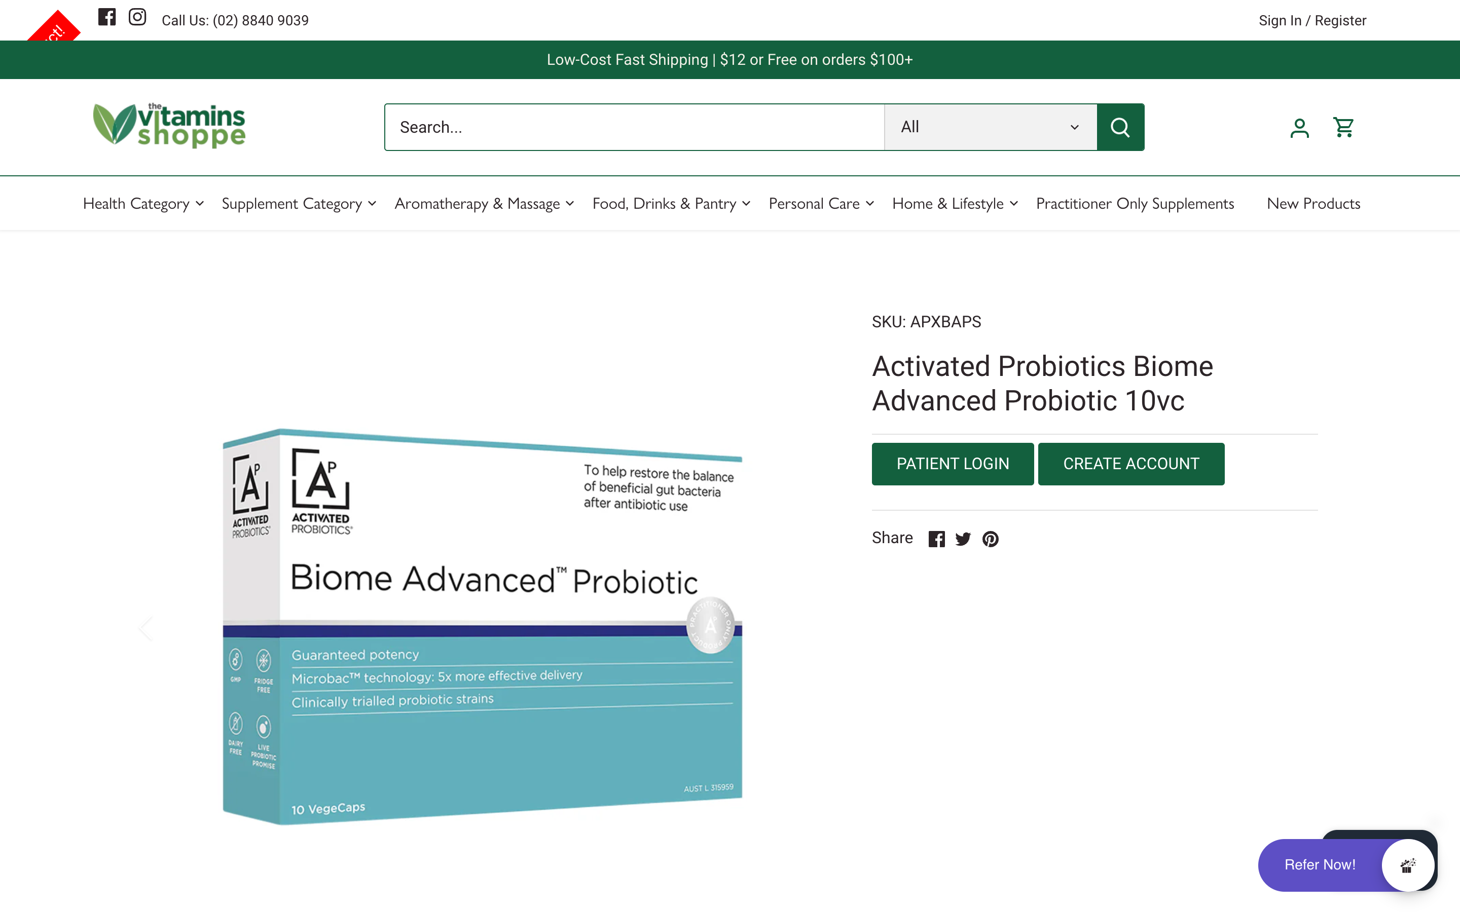1460x912 pixels.
Task: Expand the Supplement Category menu
Action: coord(299,204)
